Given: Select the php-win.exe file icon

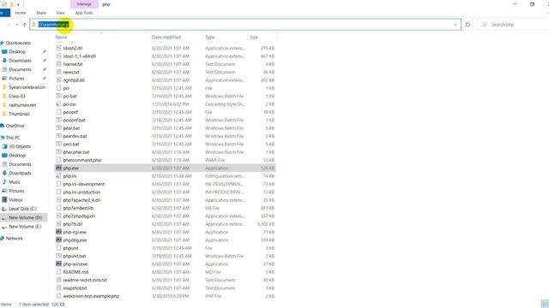Looking at the screenshot, I should coord(59,264).
